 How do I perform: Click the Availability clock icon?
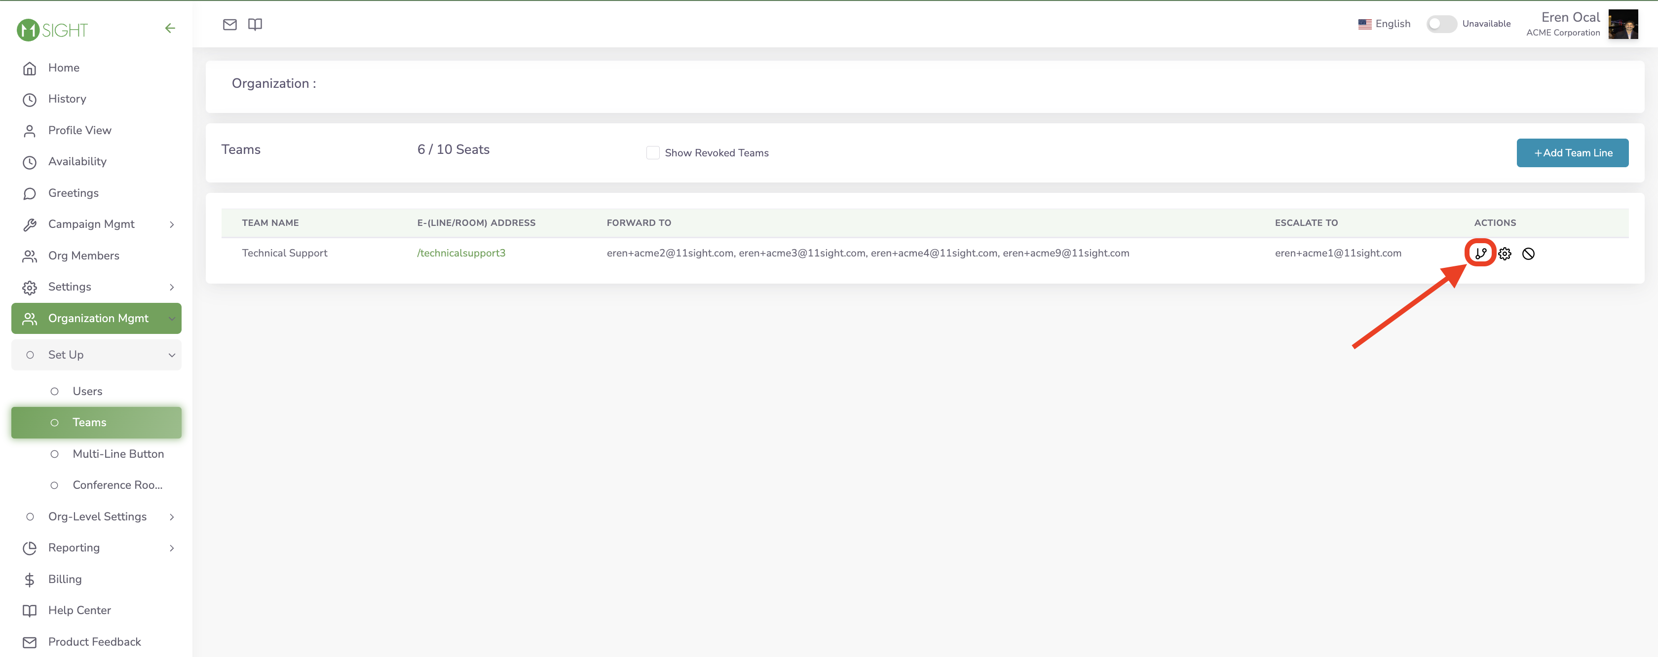click(x=30, y=162)
